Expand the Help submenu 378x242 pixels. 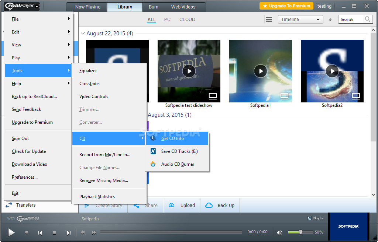[38, 84]
